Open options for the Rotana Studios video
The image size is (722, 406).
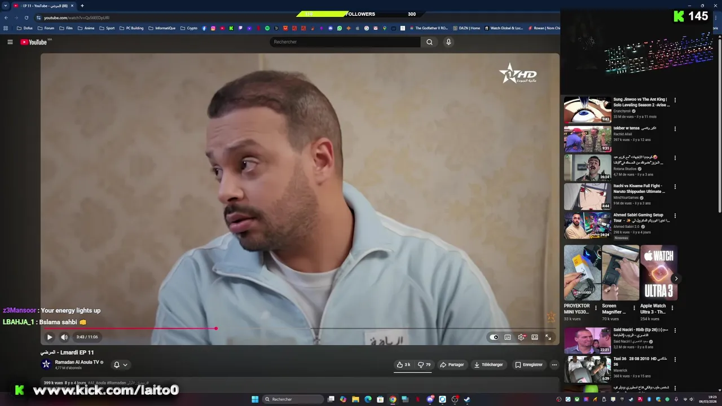pyautogui.click(x=675, y=158)
